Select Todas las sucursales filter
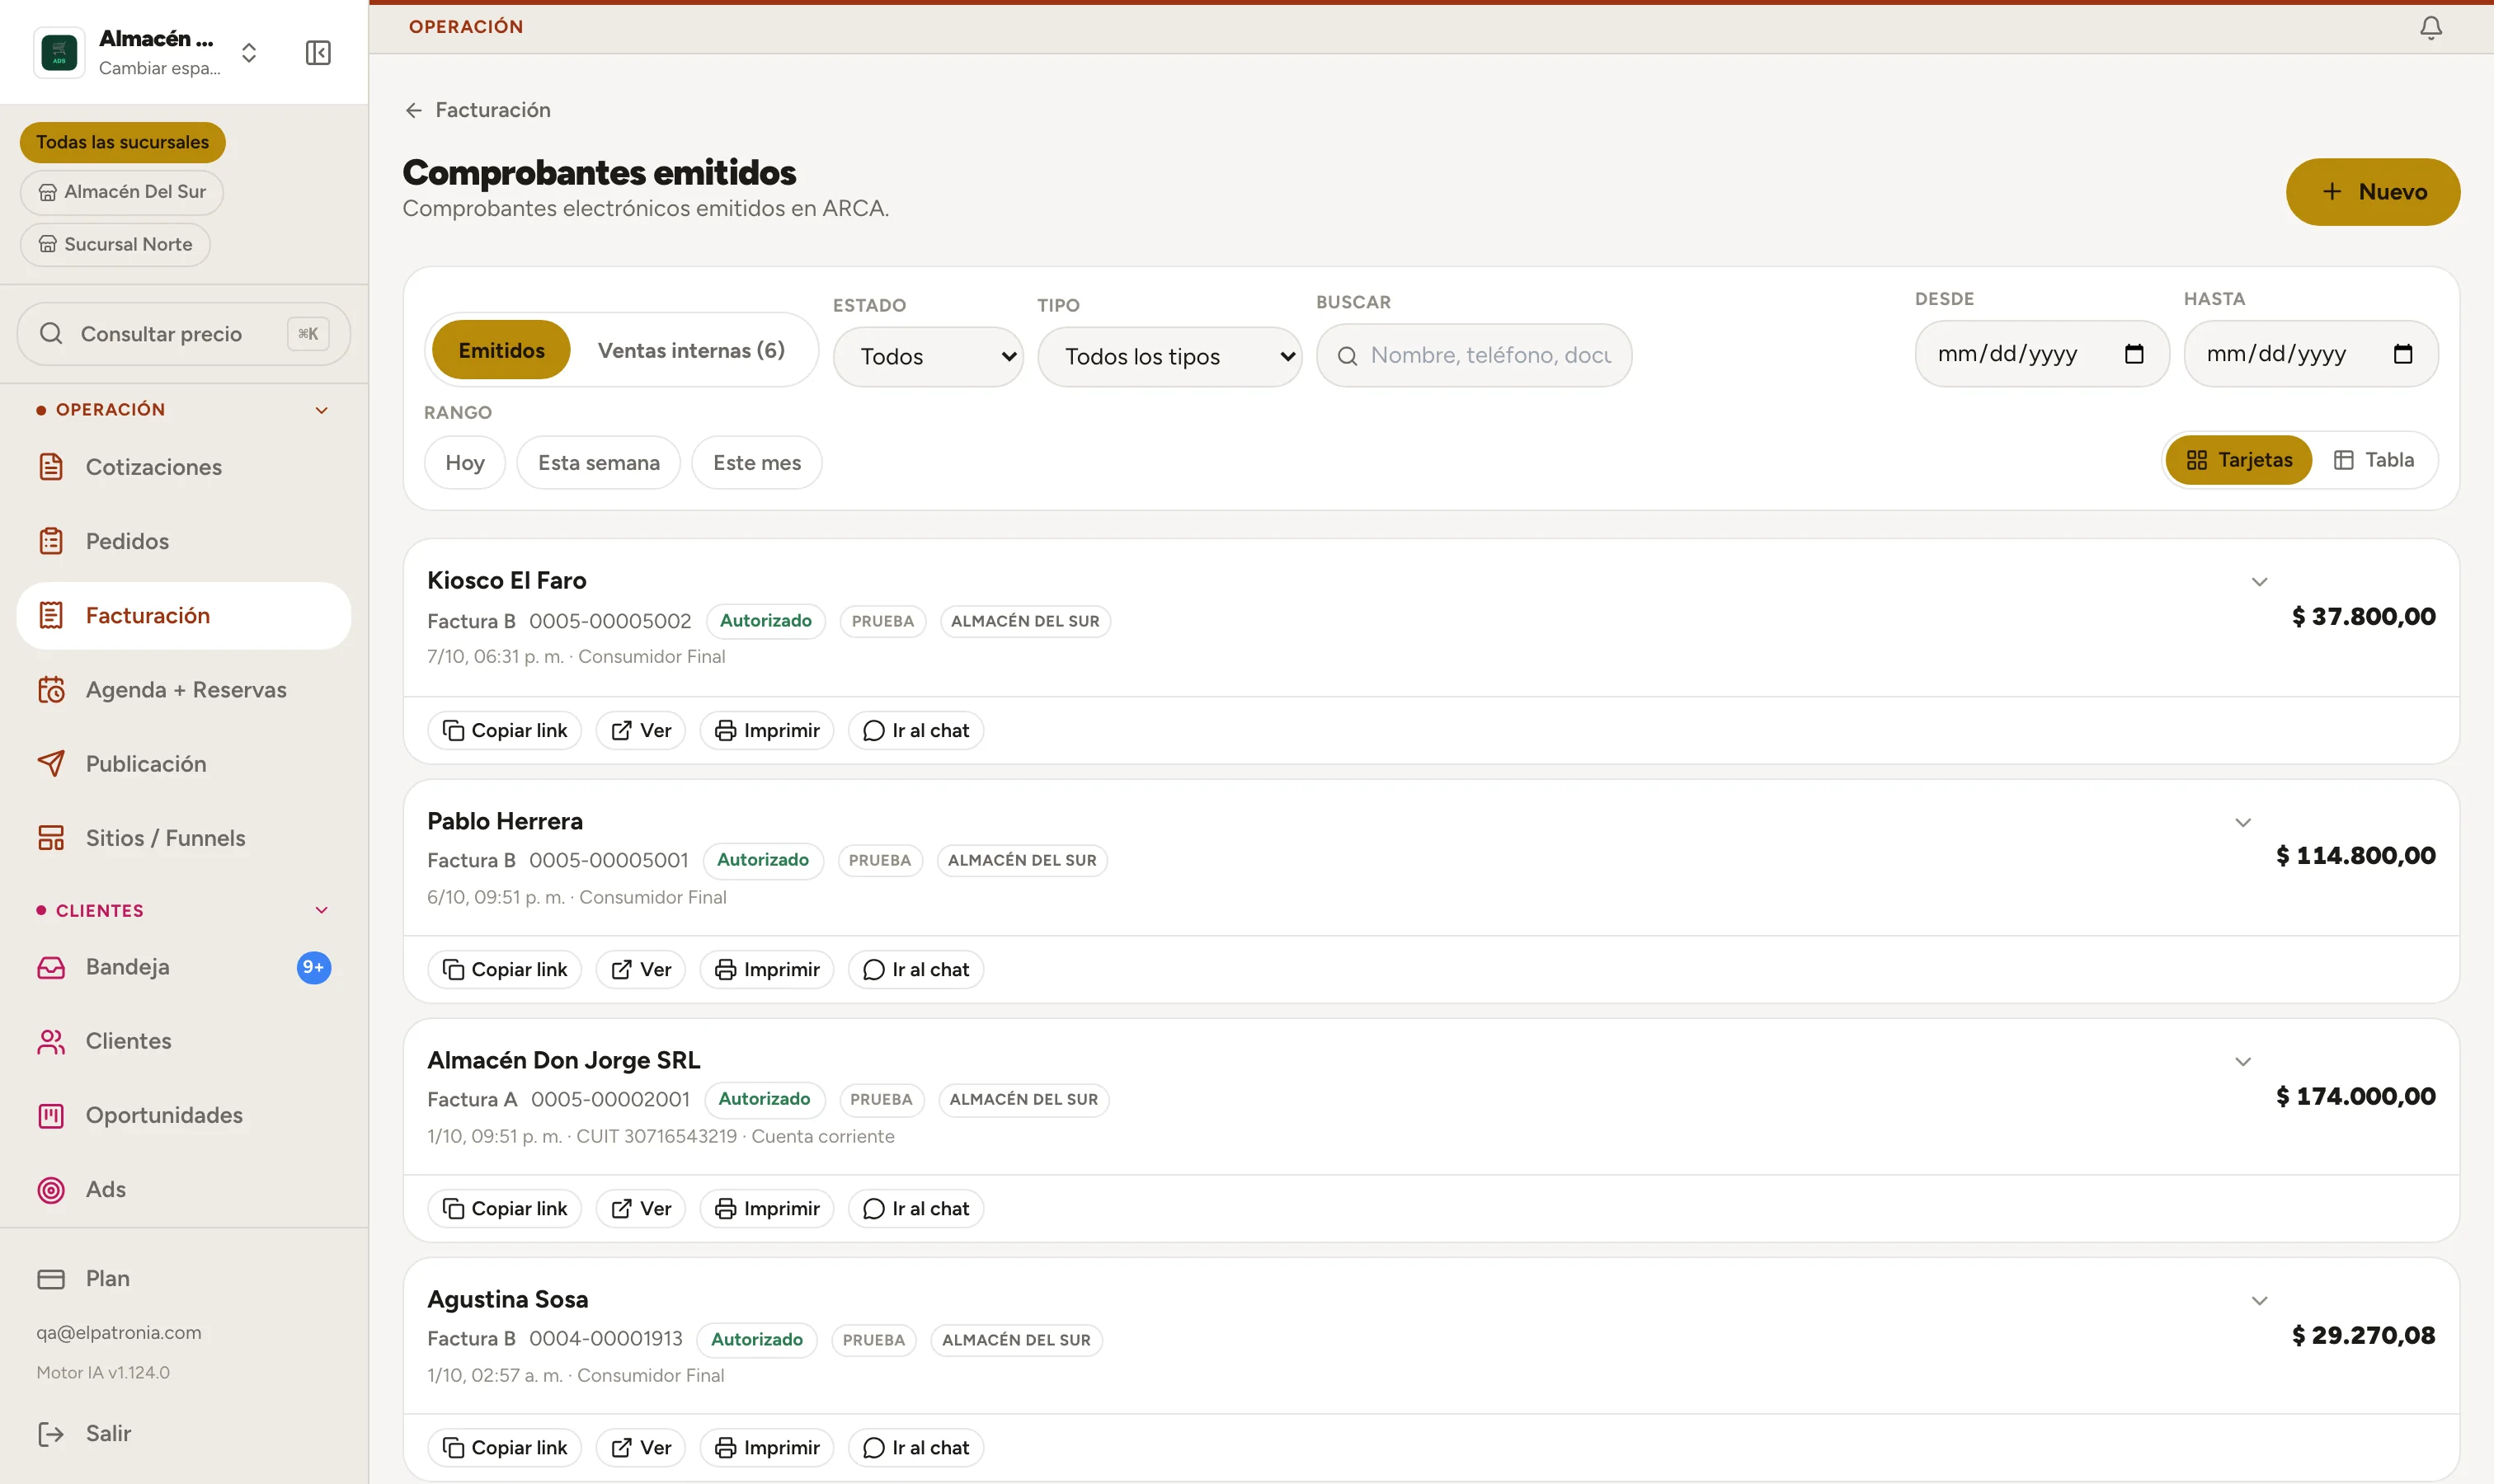This screenshot has height=1484, width=2494. point(122,142)
